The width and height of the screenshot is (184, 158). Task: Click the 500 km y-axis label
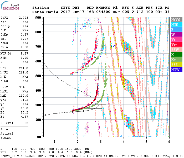tap(38, 76)
